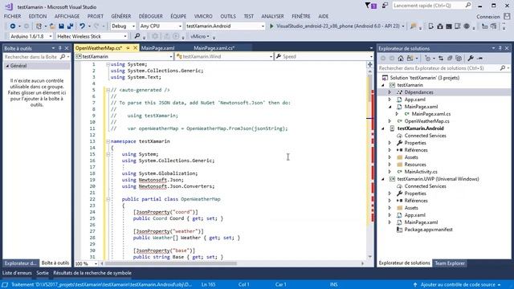Open the Any CPU platform dropdown
This screenshot has width=514, height=289.
pyautogui.click(x=161, y=26)
